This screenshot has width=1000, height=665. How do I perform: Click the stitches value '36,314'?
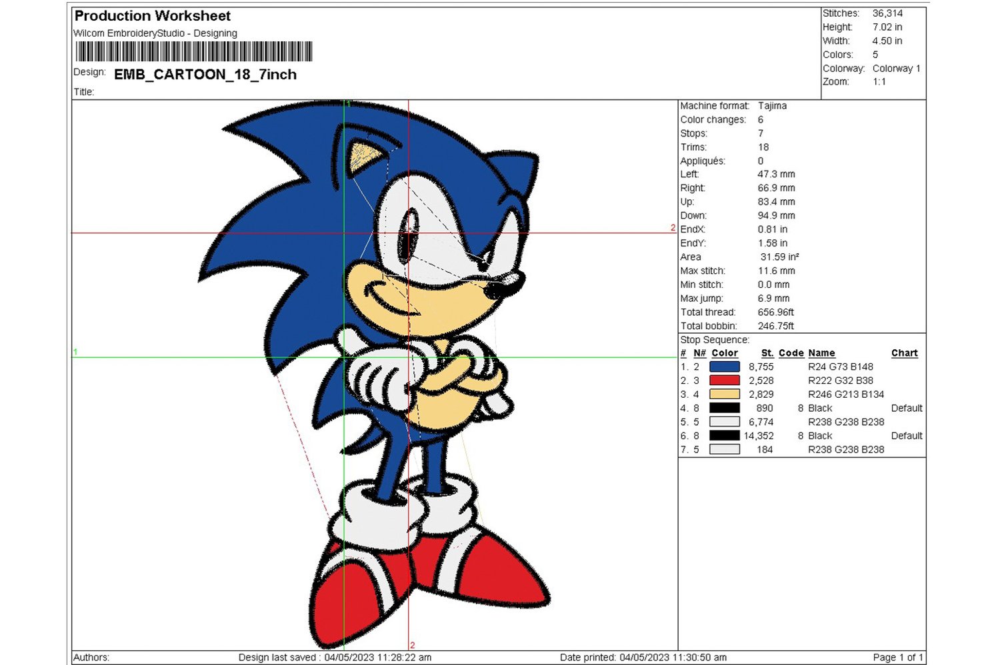(887, 13)
